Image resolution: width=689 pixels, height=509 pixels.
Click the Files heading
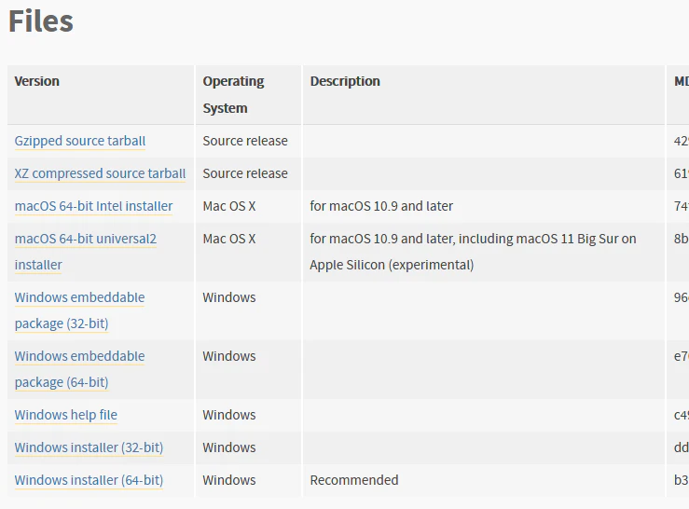coord(41,21)
